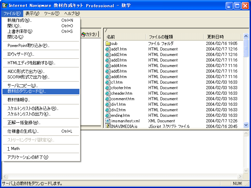Screen dimensions: 251x188
Task: Click the add3.htm file icon
Action: (x=108, y=60)
